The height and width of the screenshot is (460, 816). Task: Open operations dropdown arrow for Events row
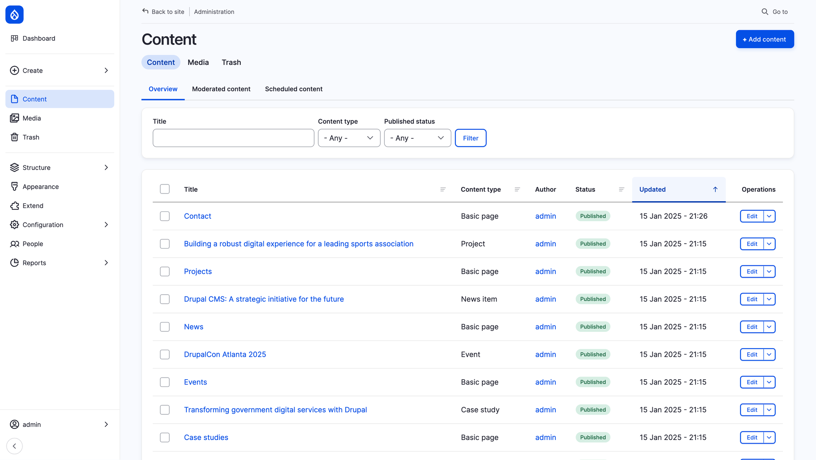point(769,382)
